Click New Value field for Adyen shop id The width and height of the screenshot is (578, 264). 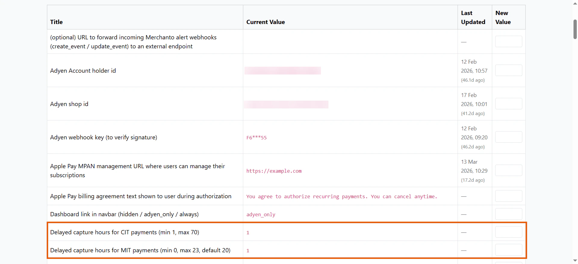coord(508,104)
